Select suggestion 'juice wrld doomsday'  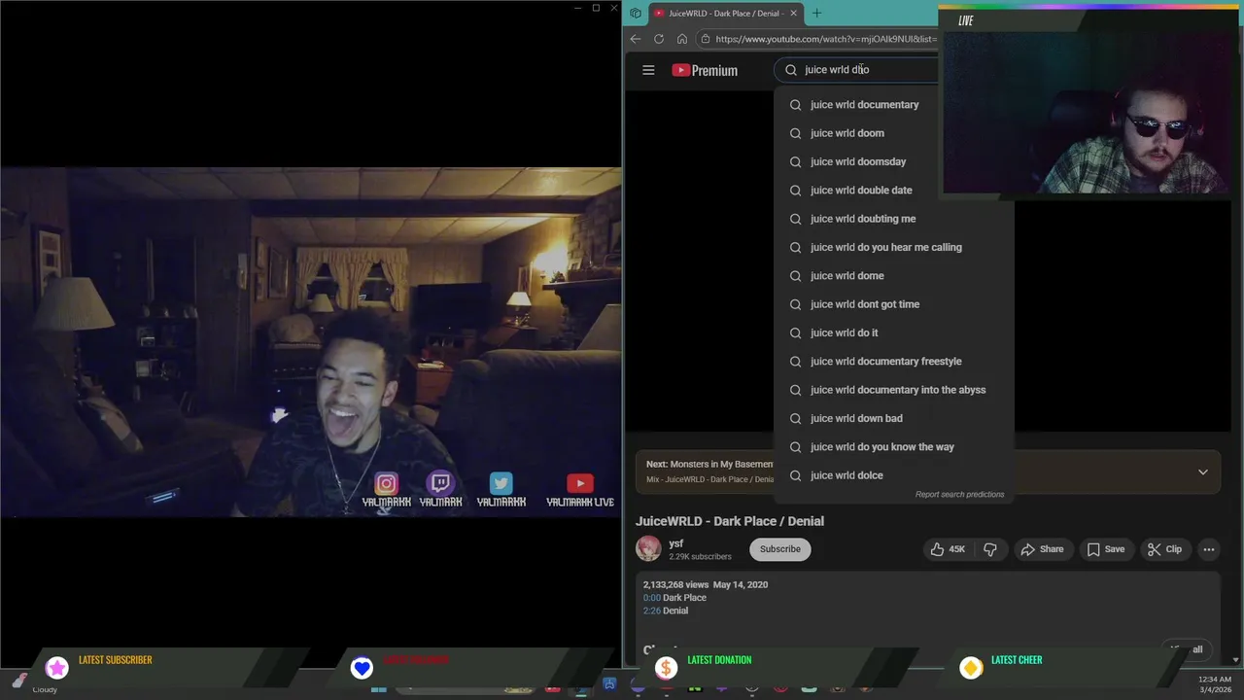coord(894,161)
